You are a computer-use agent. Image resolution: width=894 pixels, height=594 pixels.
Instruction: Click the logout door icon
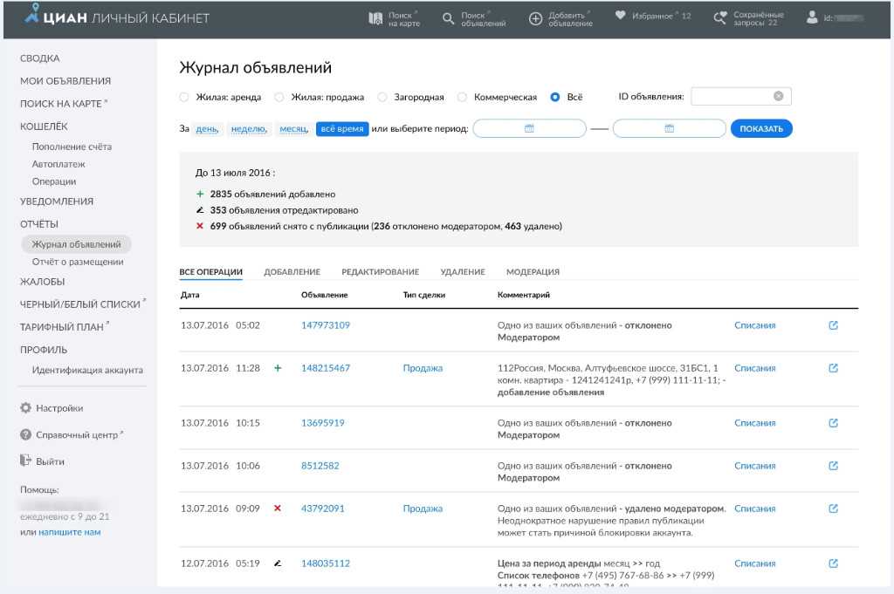tap(25, 461)
